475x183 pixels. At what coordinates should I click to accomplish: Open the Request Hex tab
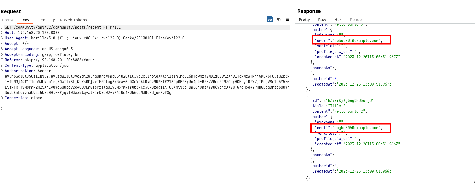pyautogui.click(x=41, y=20)
